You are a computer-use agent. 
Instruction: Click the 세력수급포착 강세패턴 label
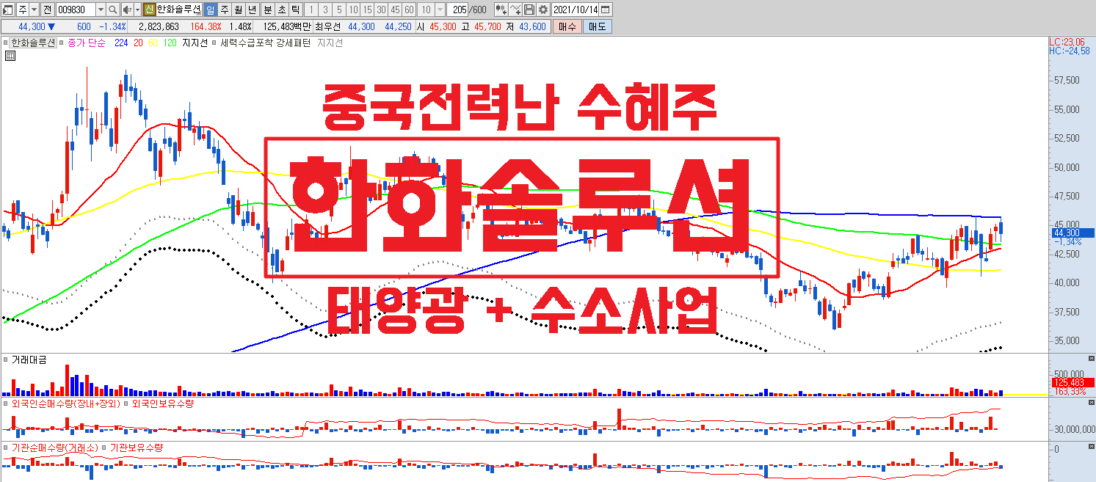click(x=264, y=43)
